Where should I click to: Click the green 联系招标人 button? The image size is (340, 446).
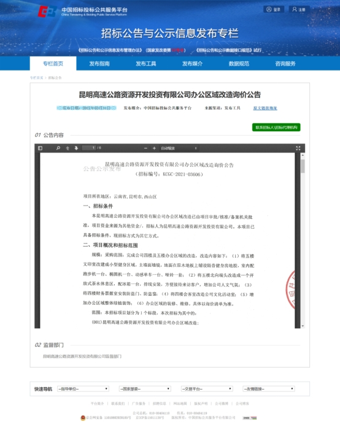(276, 128)
